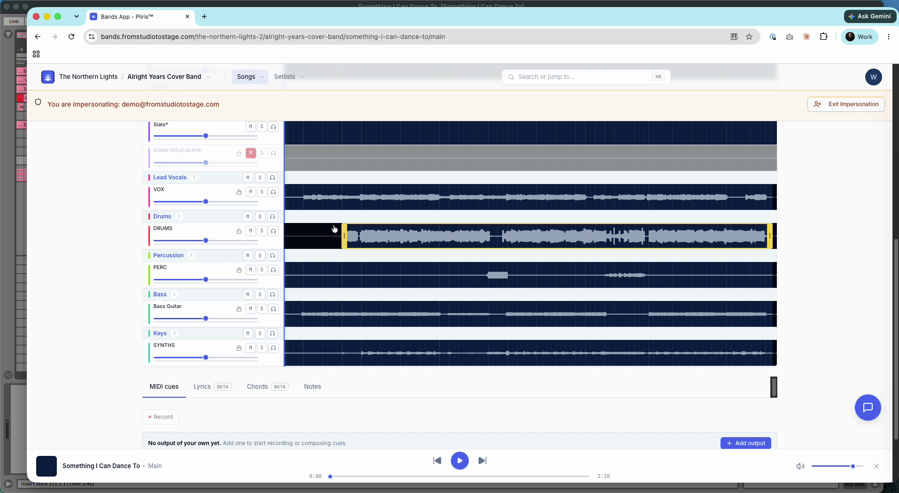Adjust the VOX track volume slider
Image resolution: width=899 pixels, height=493 pixels.
(206, 201)
